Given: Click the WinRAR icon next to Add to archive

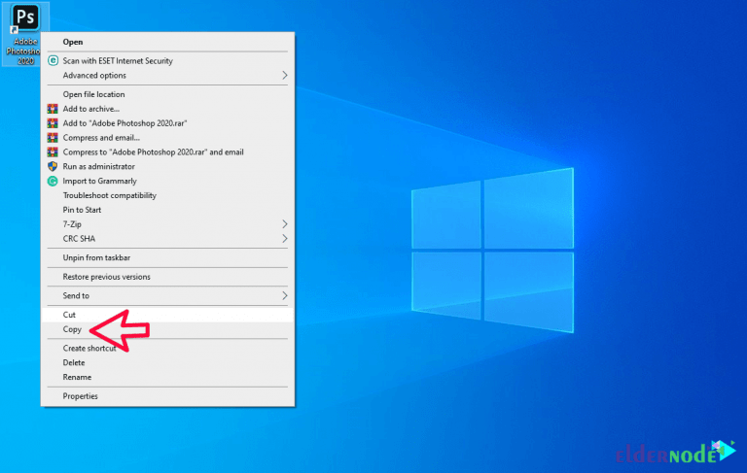Looking at the screenshot, I should tap(53, 109).
